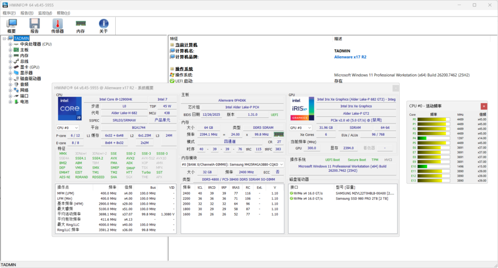The width and height of the screenshot is (498, 268).
Task: Click the 45 W TDP value field
Action: pyautogui.click(x=167, y=107)
